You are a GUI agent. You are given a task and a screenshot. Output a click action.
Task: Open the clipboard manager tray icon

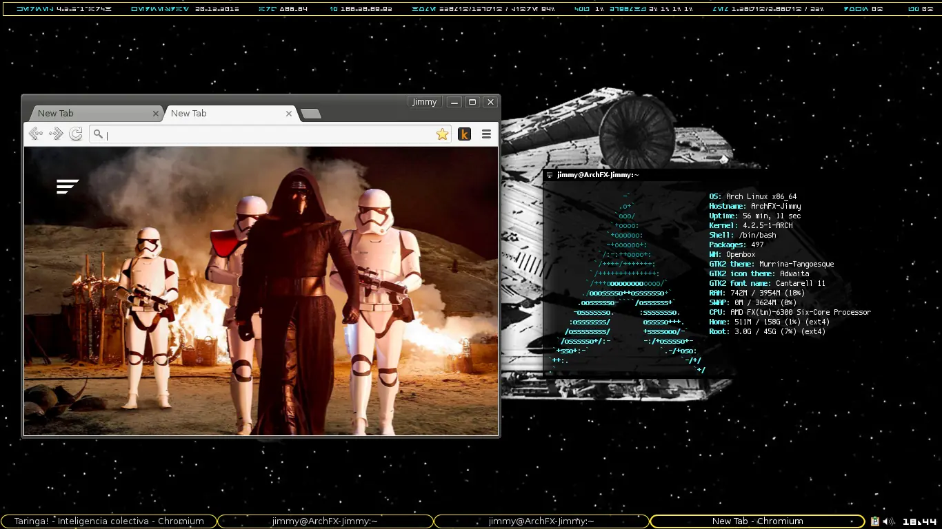pos(874,521)
